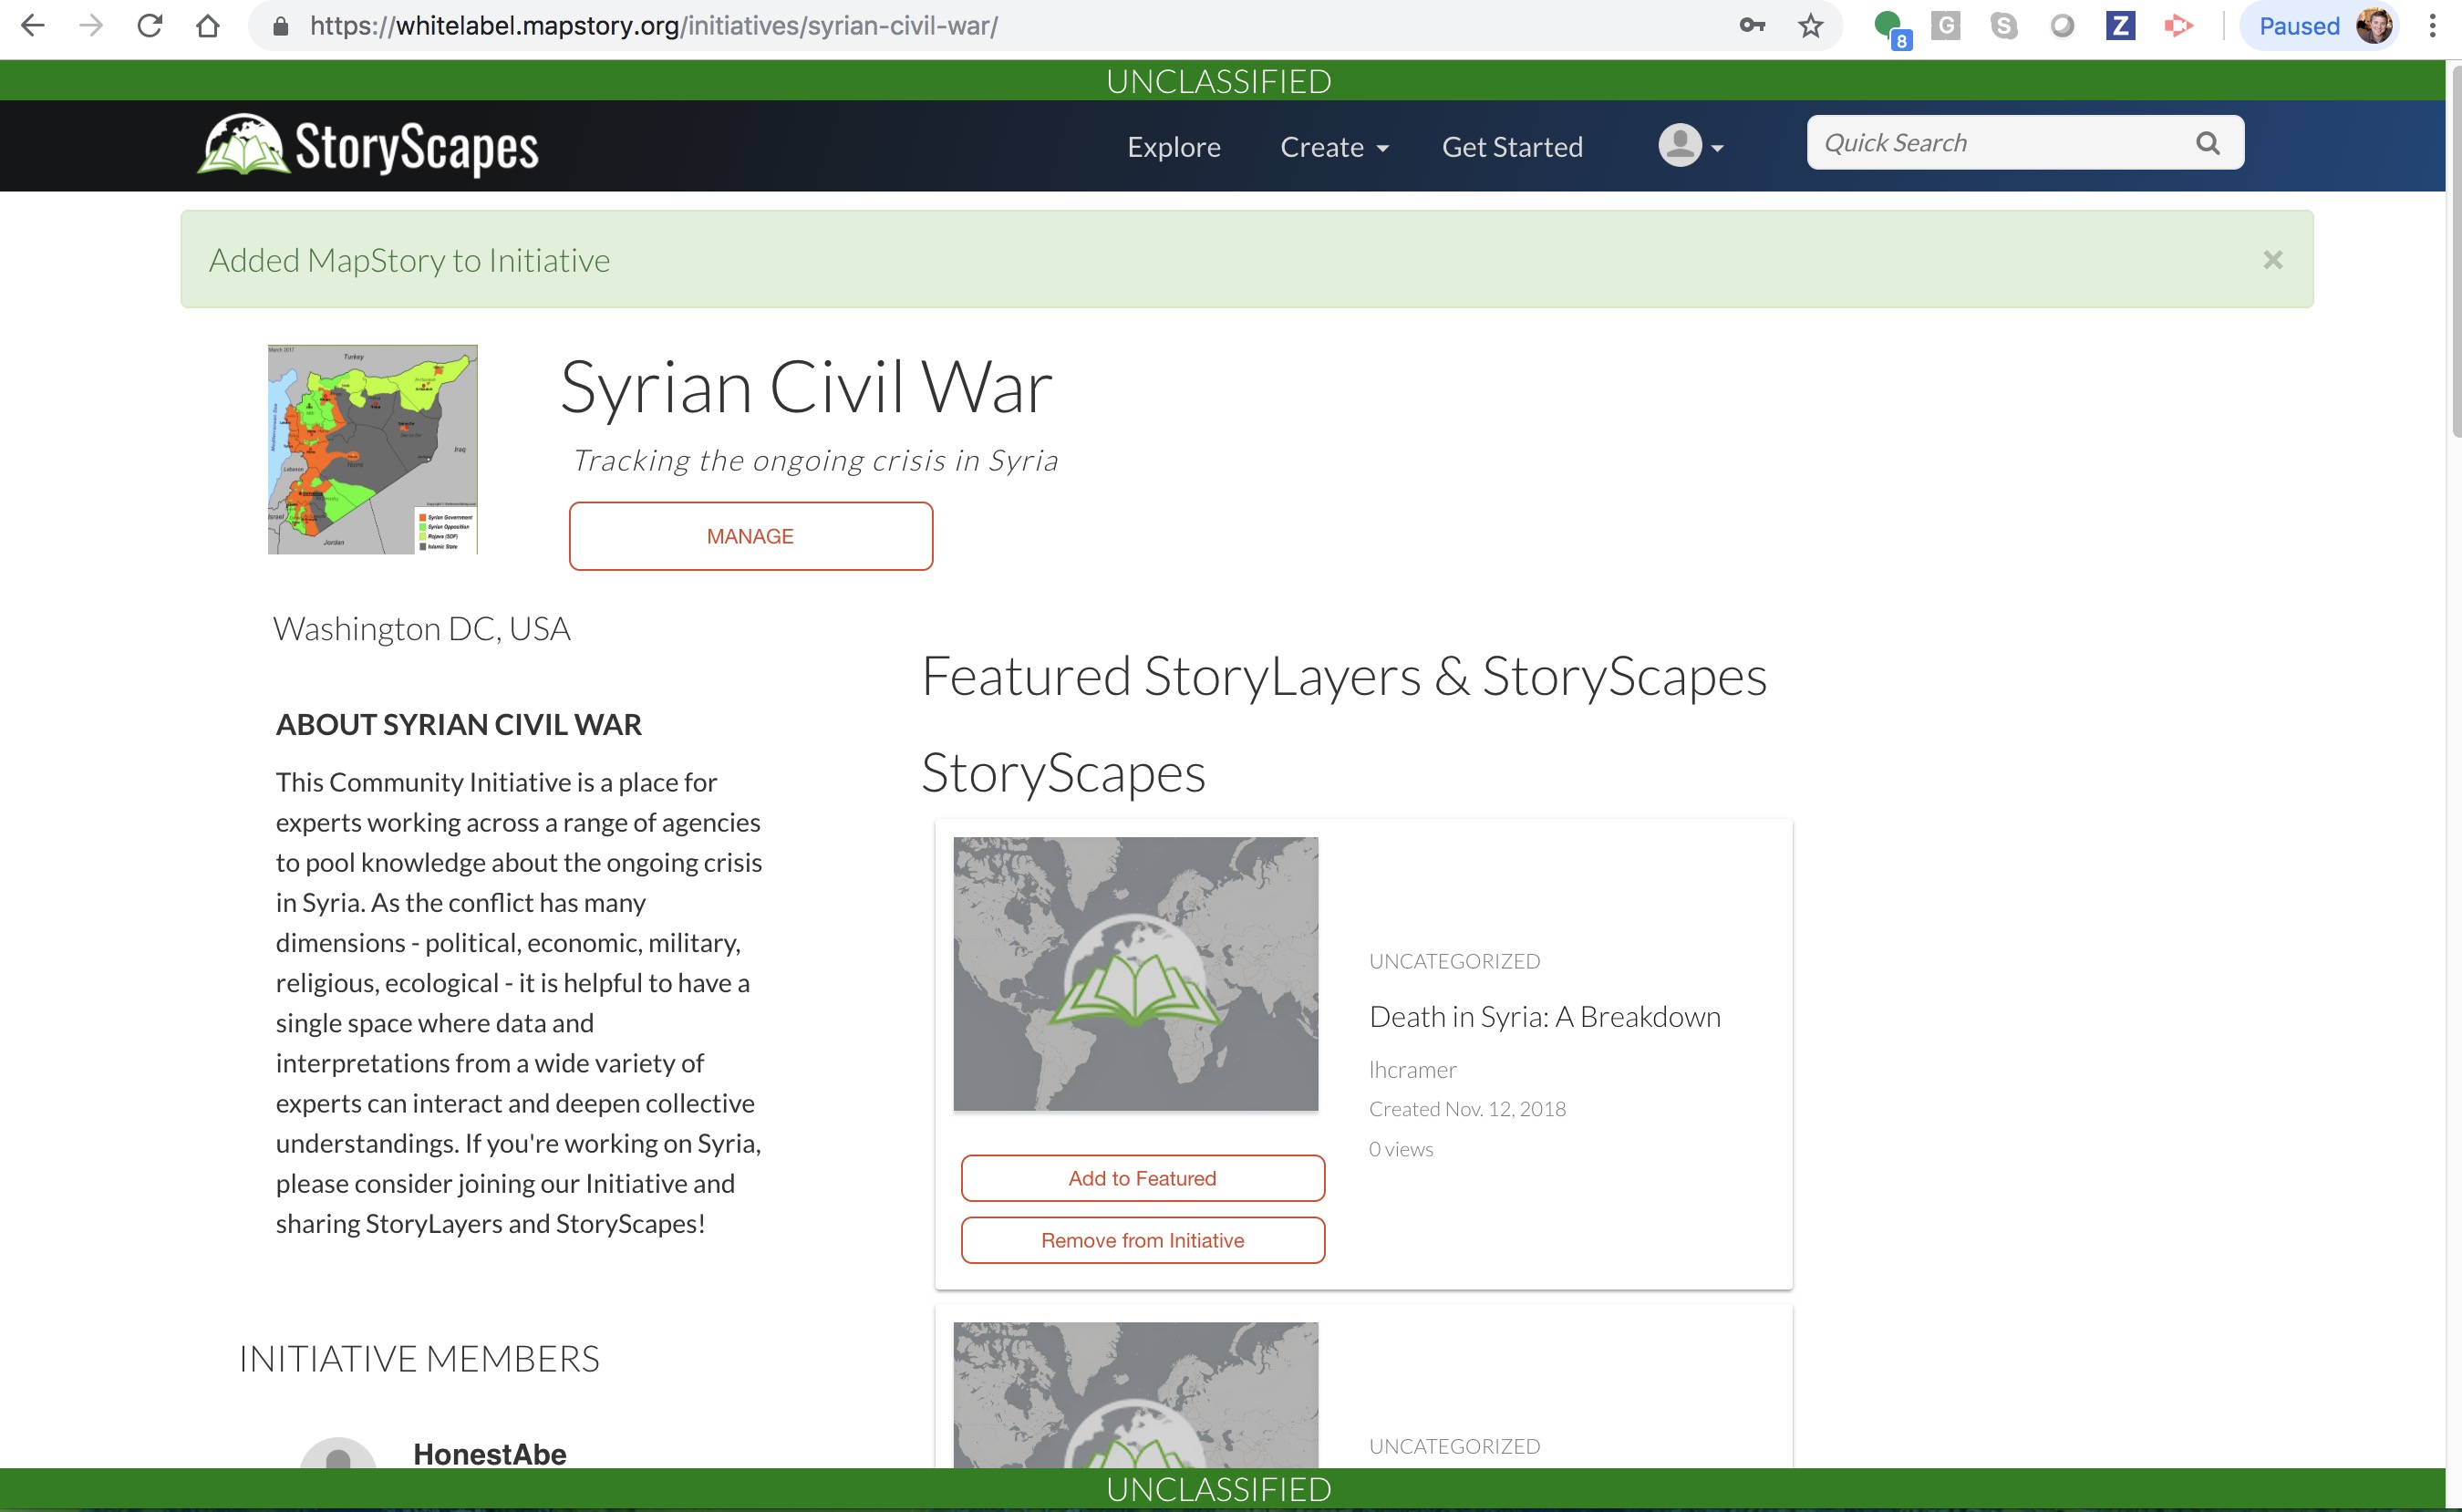The height and width of the screenshot is (1512, 2462).
Task: Dismiss the Added MapStory to Initiative alert
Action: point(2275,259)
